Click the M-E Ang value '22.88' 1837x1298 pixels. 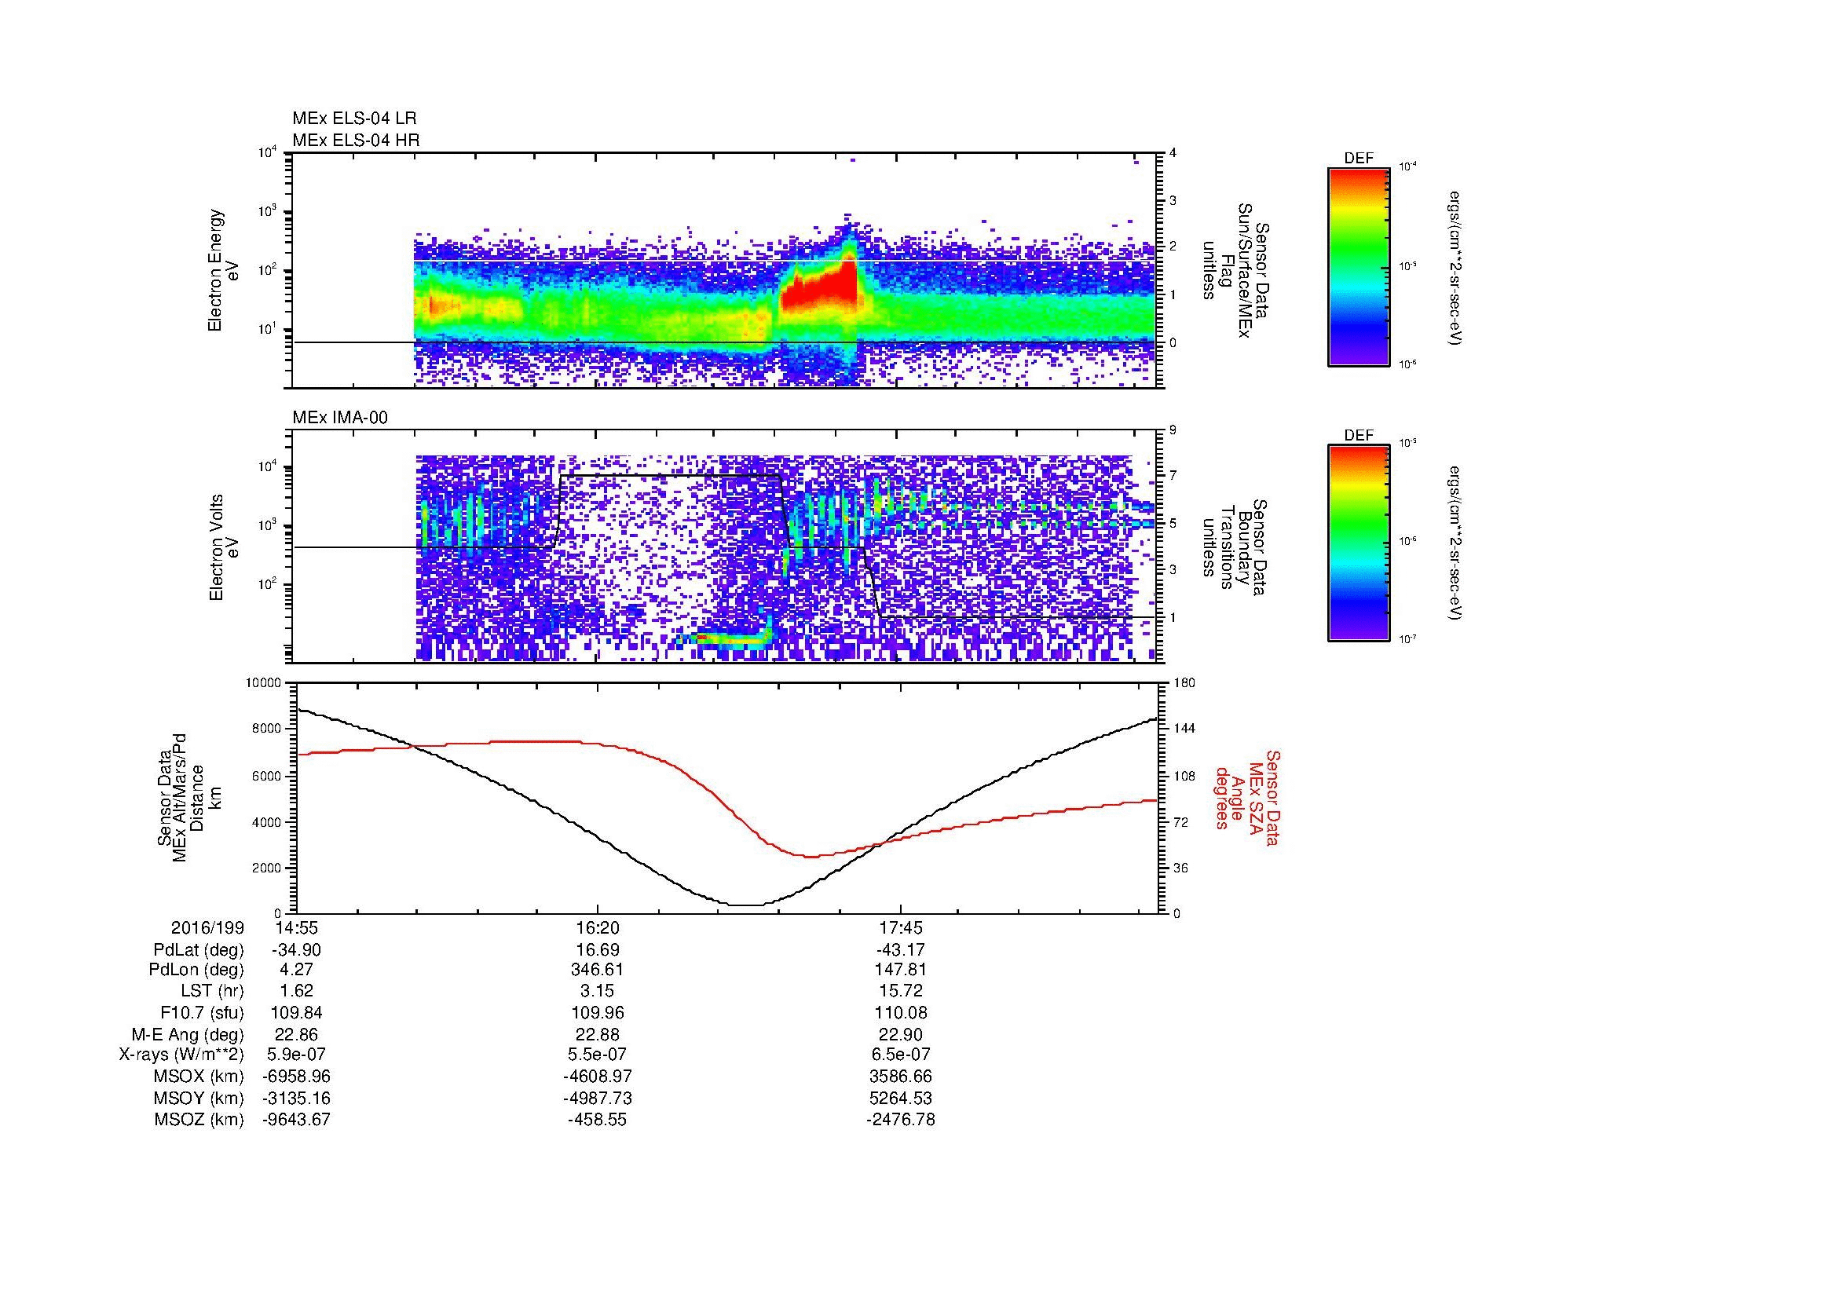(598, 1034)
